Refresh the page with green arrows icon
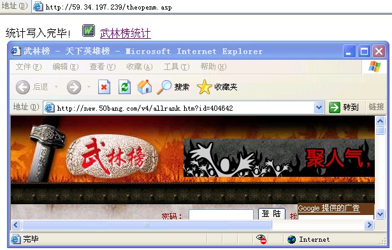Image resolution: width=392 pixels, height=250 pixels. pyautogui.click(x=124, y=87)
